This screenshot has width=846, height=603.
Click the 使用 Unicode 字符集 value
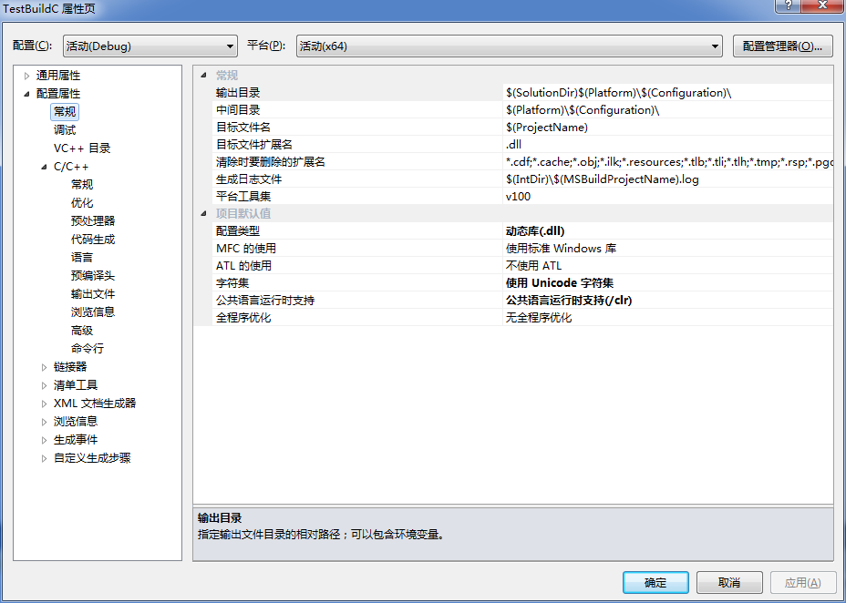tap(560, 283)
